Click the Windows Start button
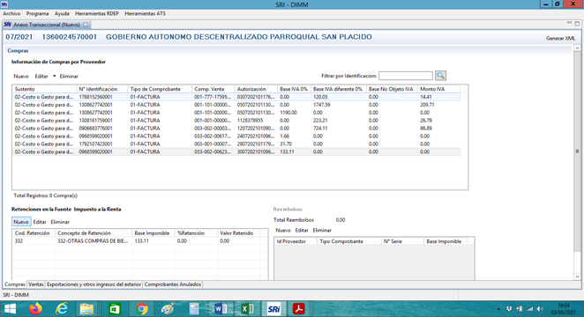This screenshot has height=317, width=584. pyautogui.click(x=10, y=309)
